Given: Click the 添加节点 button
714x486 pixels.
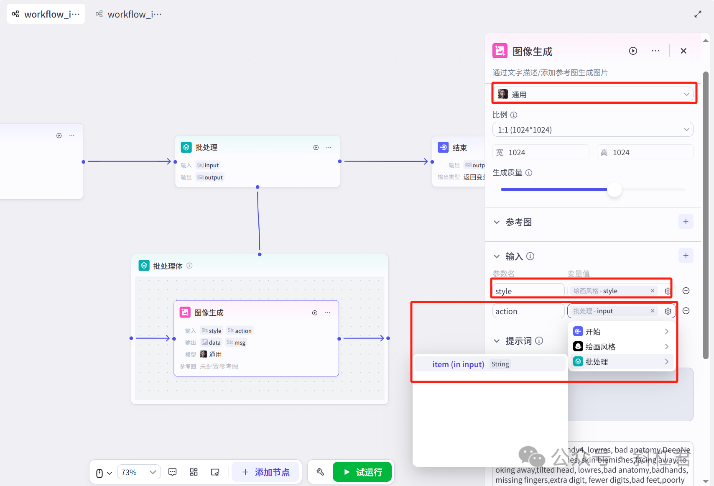Looking at the screenshot, I should 266,472.
